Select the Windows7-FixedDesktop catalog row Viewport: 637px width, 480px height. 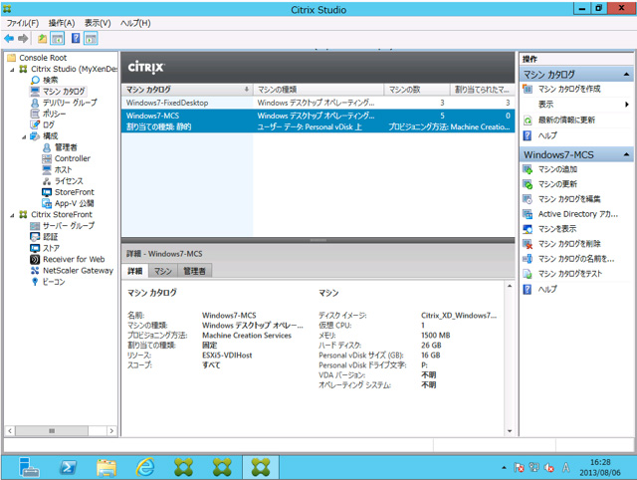[x=318, y=103]
